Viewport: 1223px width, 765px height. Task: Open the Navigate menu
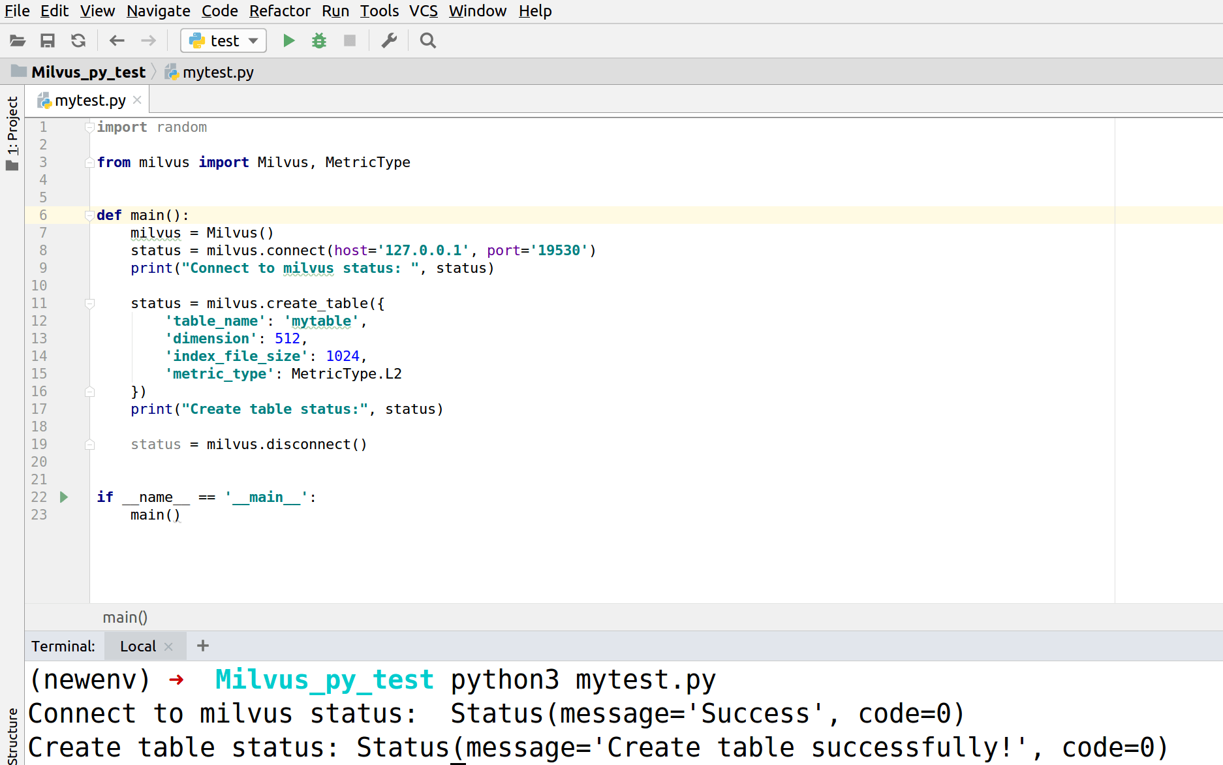[159, 11]
